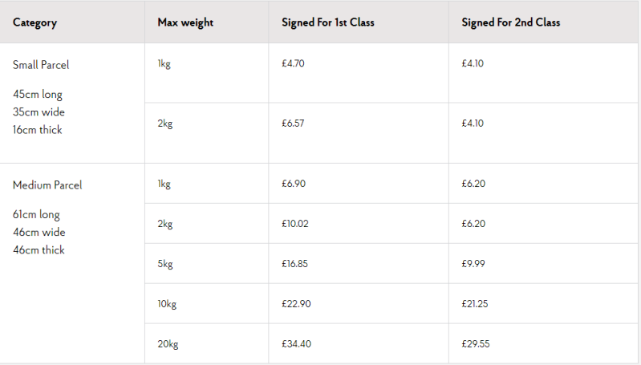
Task: Click the £4.70 price cell
Action: pyautogui.click(x=293, y=63)
